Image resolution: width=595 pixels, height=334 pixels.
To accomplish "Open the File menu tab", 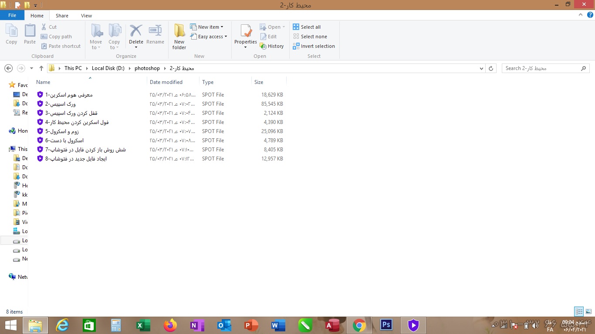I will [12, 15].
